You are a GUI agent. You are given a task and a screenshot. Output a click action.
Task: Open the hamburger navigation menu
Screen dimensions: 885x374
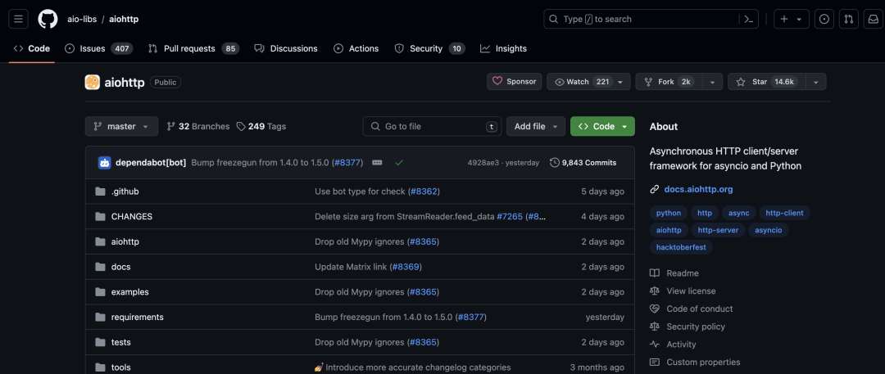[x=18, y=19]
